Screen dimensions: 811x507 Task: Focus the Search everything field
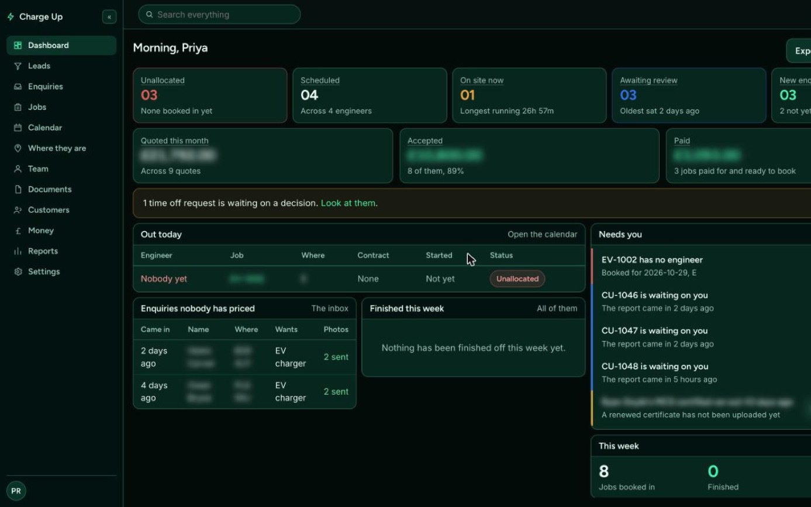pyautogui.click(x=219, y=15)
